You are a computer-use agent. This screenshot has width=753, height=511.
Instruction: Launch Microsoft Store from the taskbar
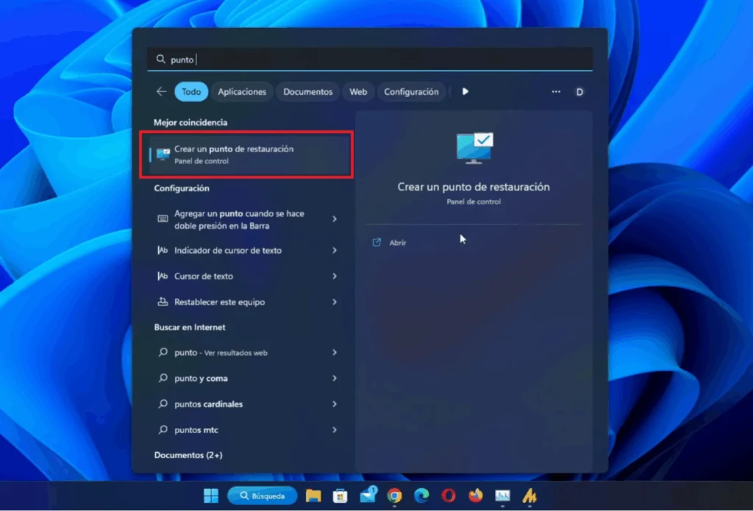pyautogui.click(x=340, y=496)
